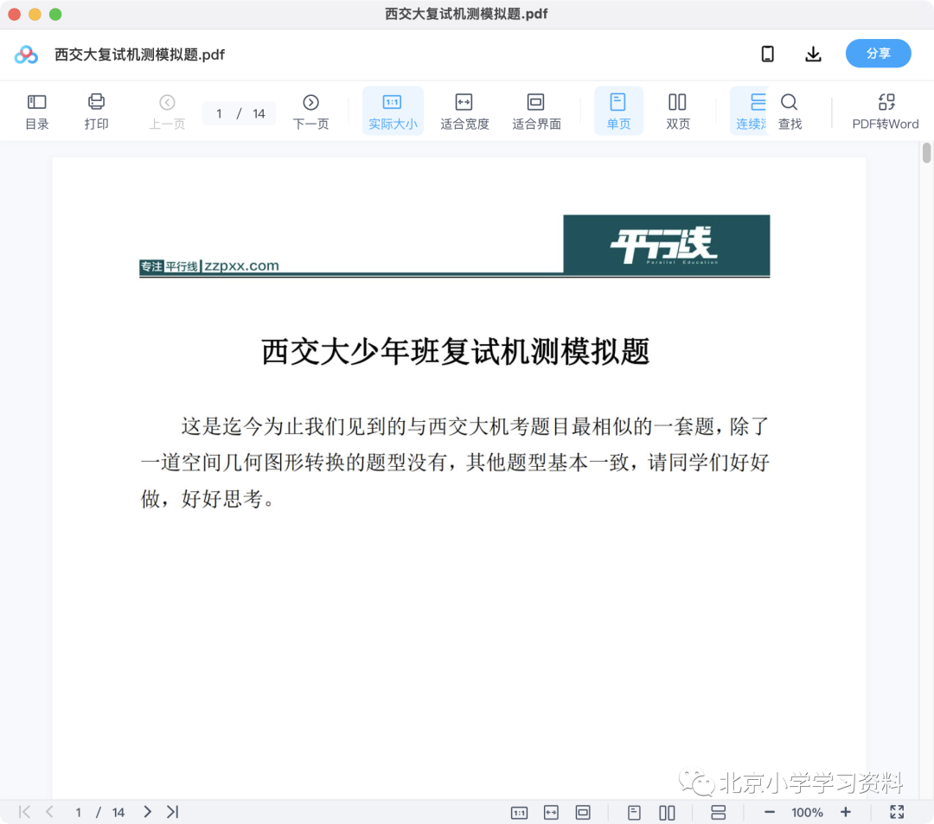Click the 100% zoom level value
The image size is (934, 824).
[807, 813]
